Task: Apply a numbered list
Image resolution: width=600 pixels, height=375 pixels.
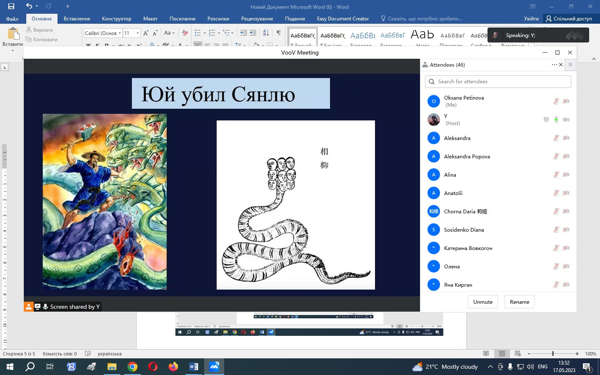Action: pyautogui.click(x=212, y=33)
